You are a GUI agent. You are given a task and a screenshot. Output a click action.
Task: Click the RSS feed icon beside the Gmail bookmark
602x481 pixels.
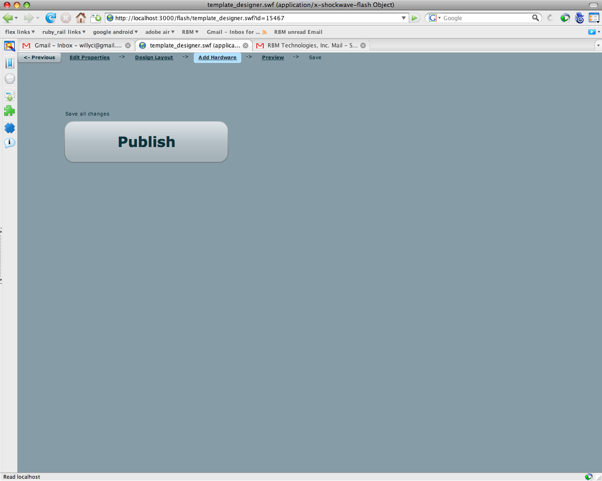(x=264, y=32)
